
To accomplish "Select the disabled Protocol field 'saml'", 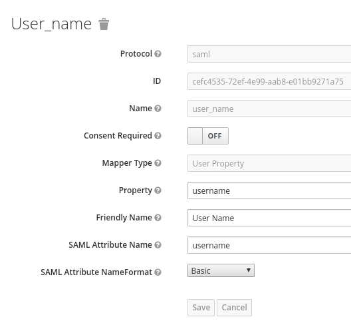I will (x=269, y=54).
